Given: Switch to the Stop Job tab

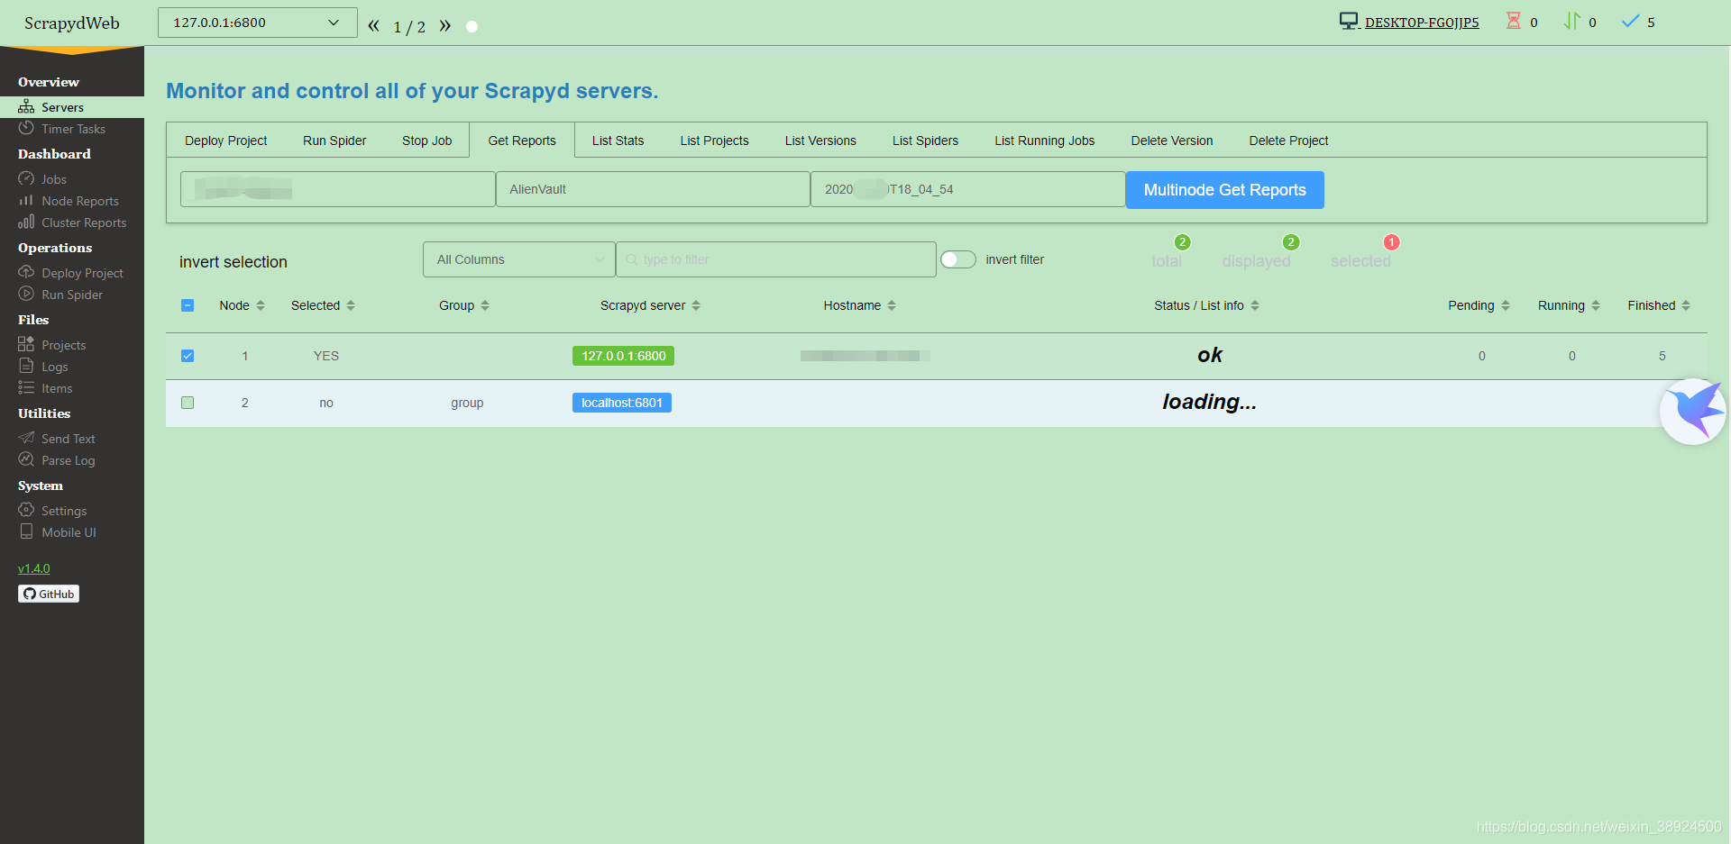Looking at the screenshot, I should 426,140.
